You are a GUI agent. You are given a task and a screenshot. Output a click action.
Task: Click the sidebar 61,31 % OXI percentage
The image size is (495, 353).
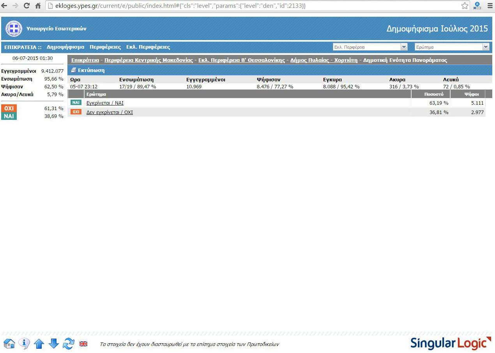click(x=54, y=109)
